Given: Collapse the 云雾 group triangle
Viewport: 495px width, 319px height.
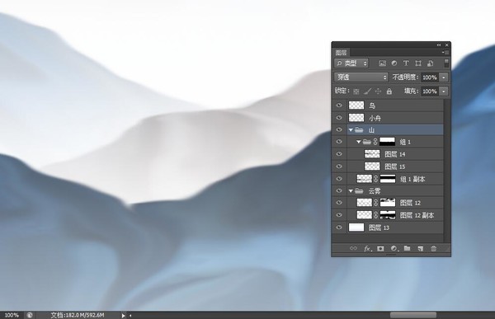Looking at the screenshot, I should (351, 191).
